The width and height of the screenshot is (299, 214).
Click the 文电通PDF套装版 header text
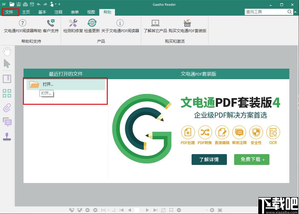tap(199, 74)
